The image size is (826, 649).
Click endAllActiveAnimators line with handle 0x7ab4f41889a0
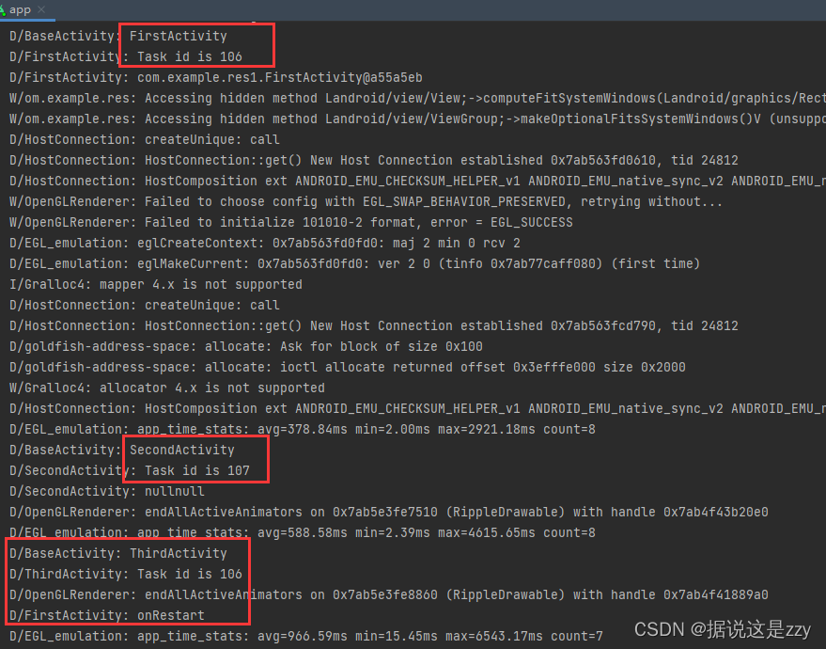pyautogui.click(x=389, y=594)
